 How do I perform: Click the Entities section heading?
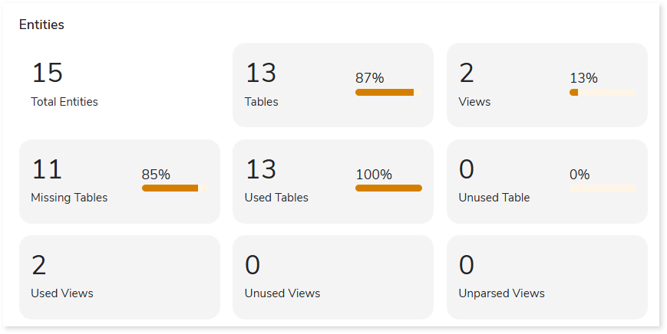pos(41,25)
